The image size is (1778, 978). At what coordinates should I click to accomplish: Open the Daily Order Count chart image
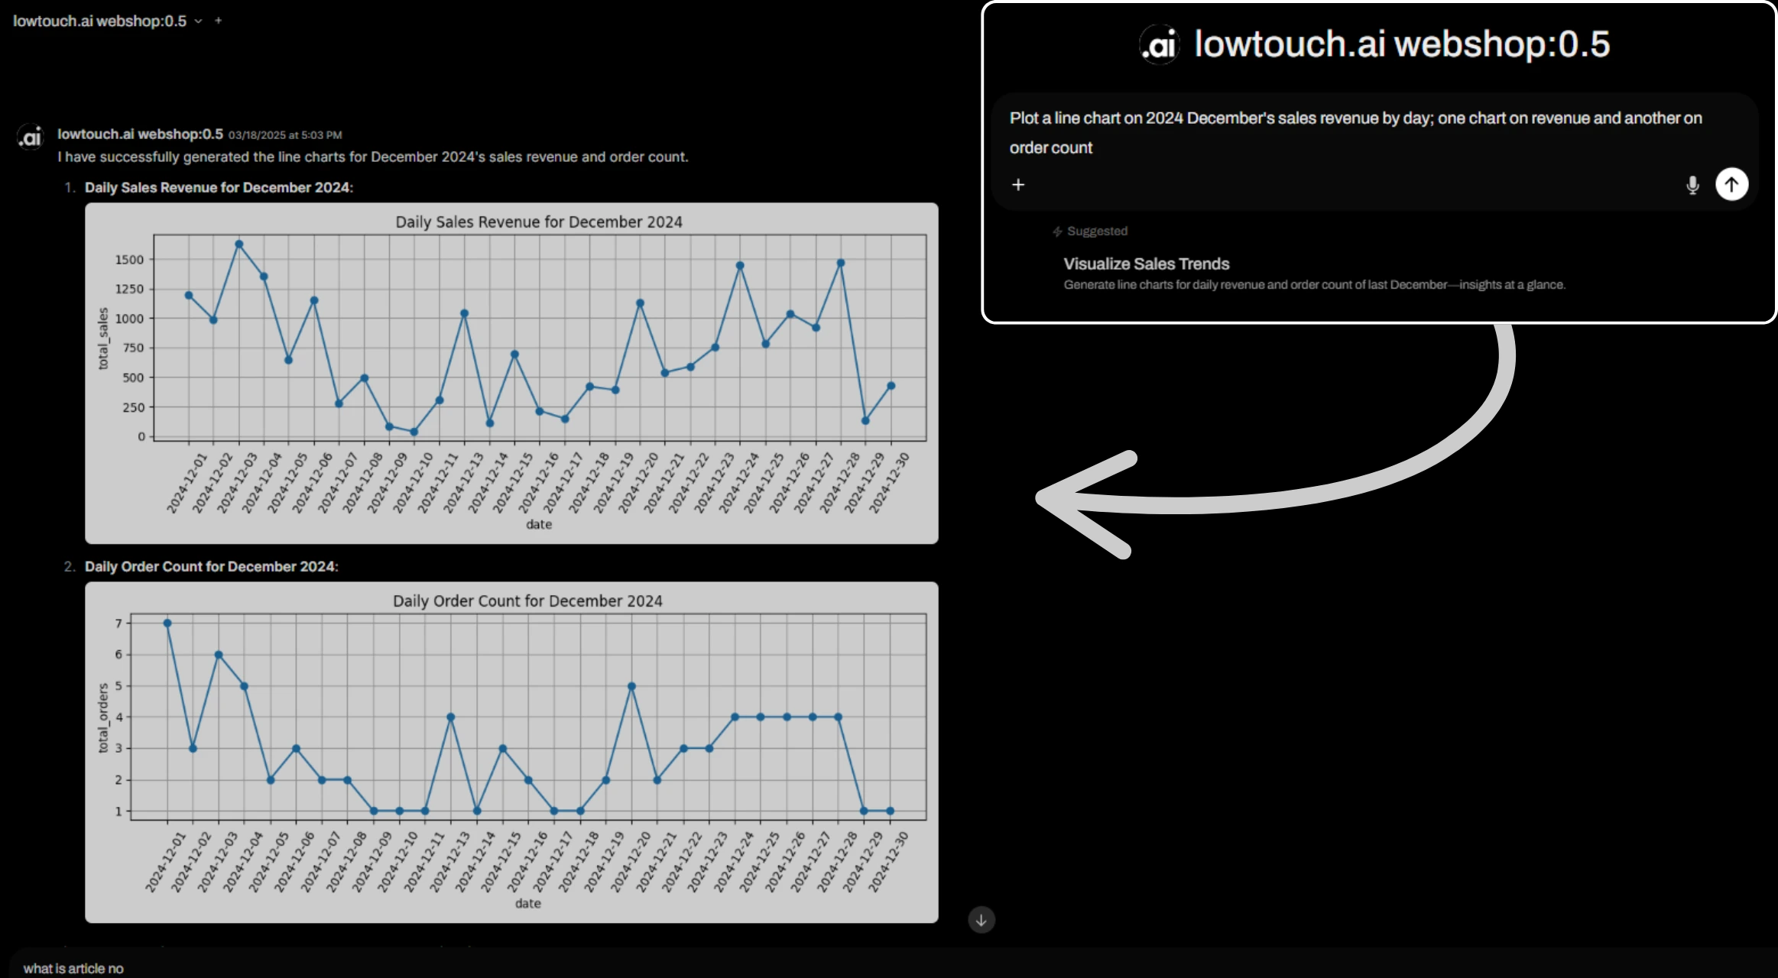click(511, 753)
